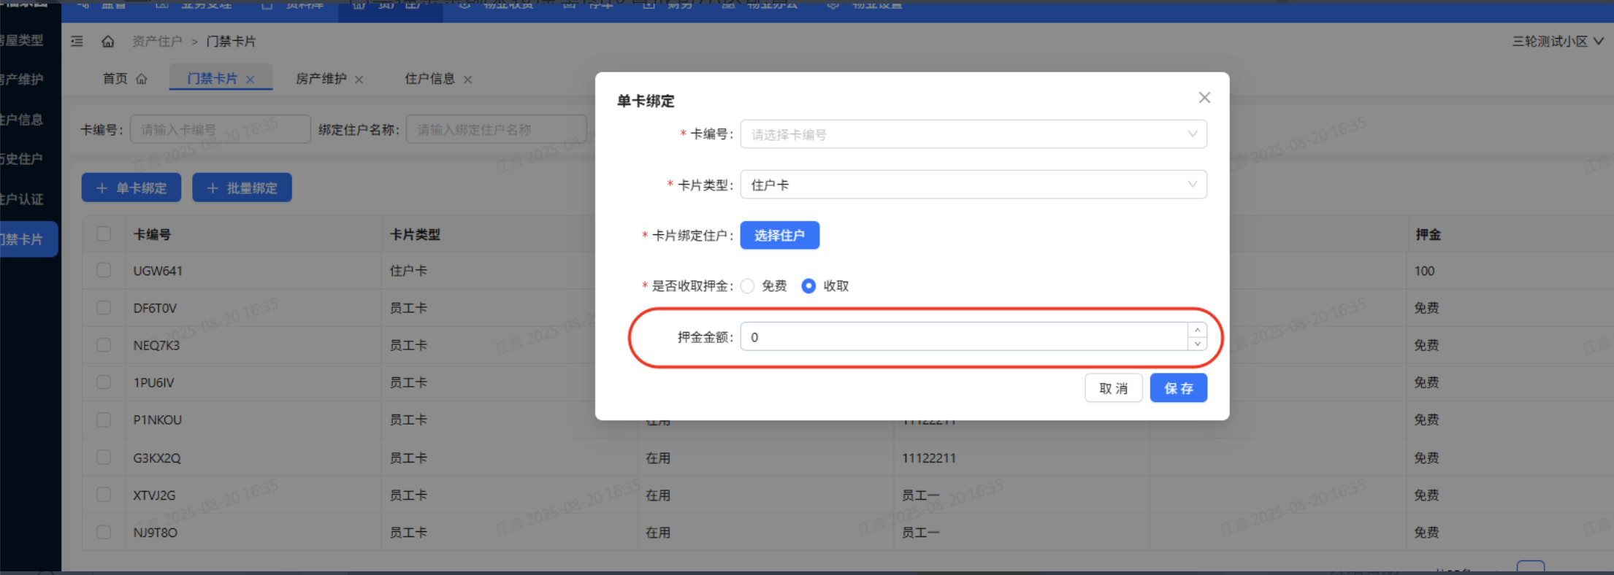
Task: Focus the 请输入绑定住户名称 search field
Action: 497,130
